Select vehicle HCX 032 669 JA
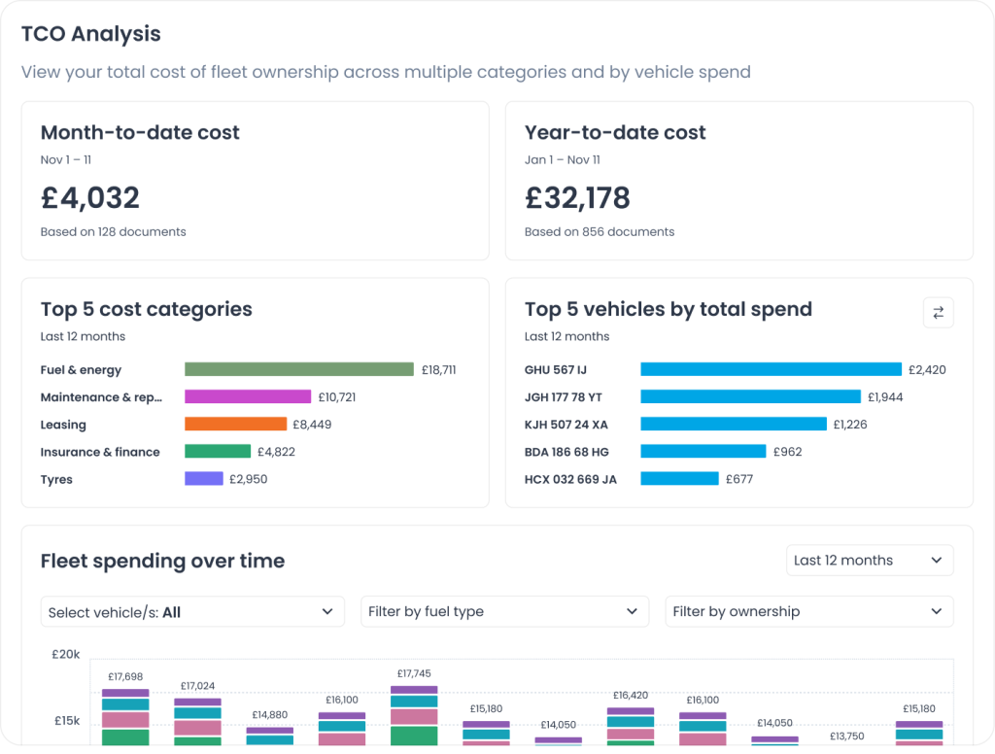This screenshot has width=995, height=754. click(x=570, y=479)
